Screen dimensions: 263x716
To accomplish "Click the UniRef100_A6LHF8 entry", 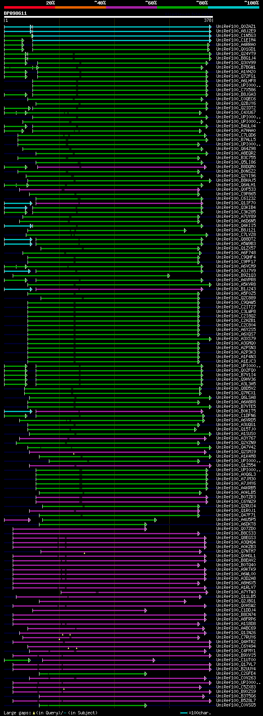I will (x=236, y=81).
